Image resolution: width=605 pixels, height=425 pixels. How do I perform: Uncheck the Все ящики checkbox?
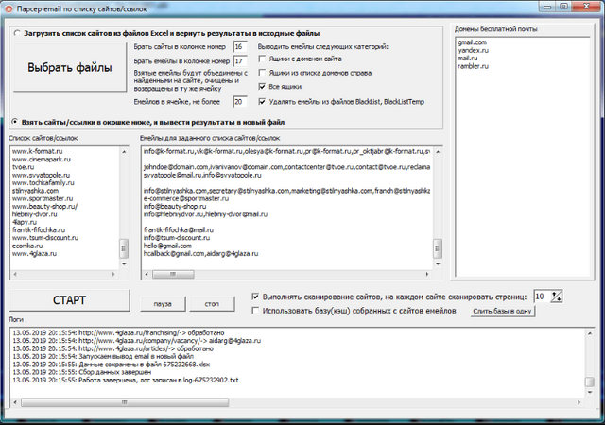(x=264, y=86)
